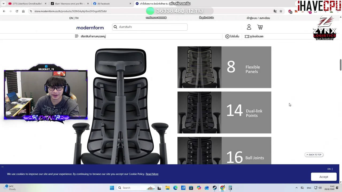Open the discount coupon menu link
Screen dimensions: 342x192
coord(256,36)
